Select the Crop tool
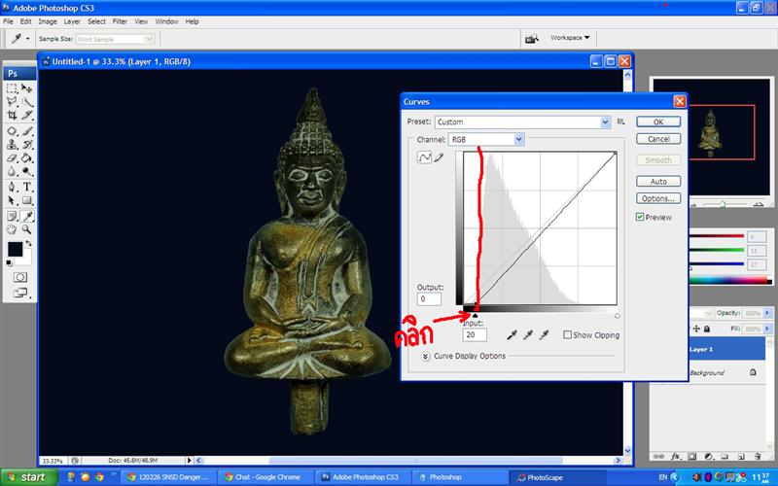Viewport: 778px width, 486px height. tap(12, 116)
